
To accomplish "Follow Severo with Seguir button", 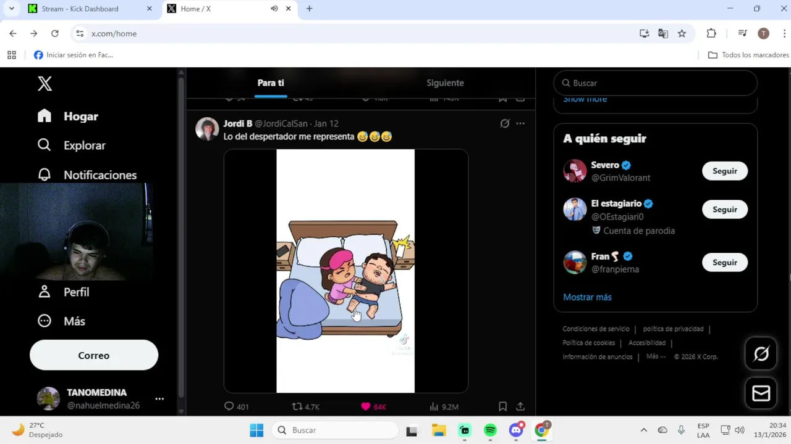I will click(725, 171).
